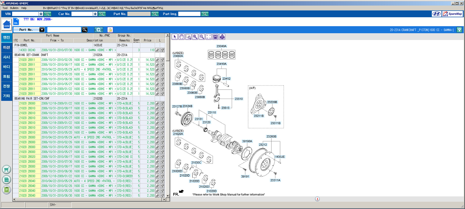Click the zoom out magnifier
Image resolution: width=465 pixels, height=209 pixels.
pos(202,37)
